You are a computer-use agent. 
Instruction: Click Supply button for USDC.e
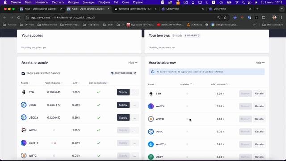[x=123, y=117]
